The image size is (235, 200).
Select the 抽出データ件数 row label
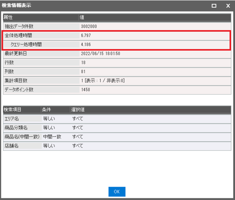tap(19, 27)
